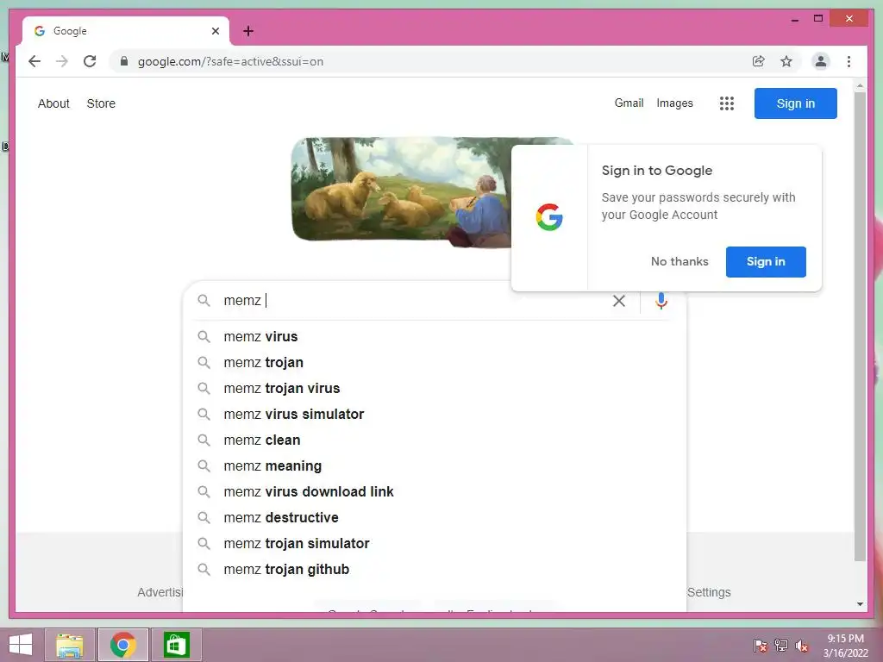Select the Google tab
The width and height of the screenshot is (883, 662).
(126, 31)
